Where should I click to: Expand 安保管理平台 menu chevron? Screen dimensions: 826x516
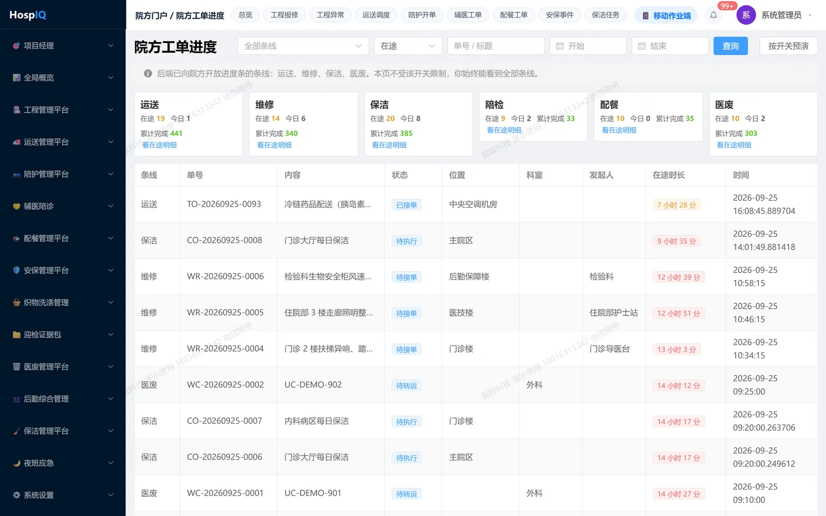[x=110, y=270]
